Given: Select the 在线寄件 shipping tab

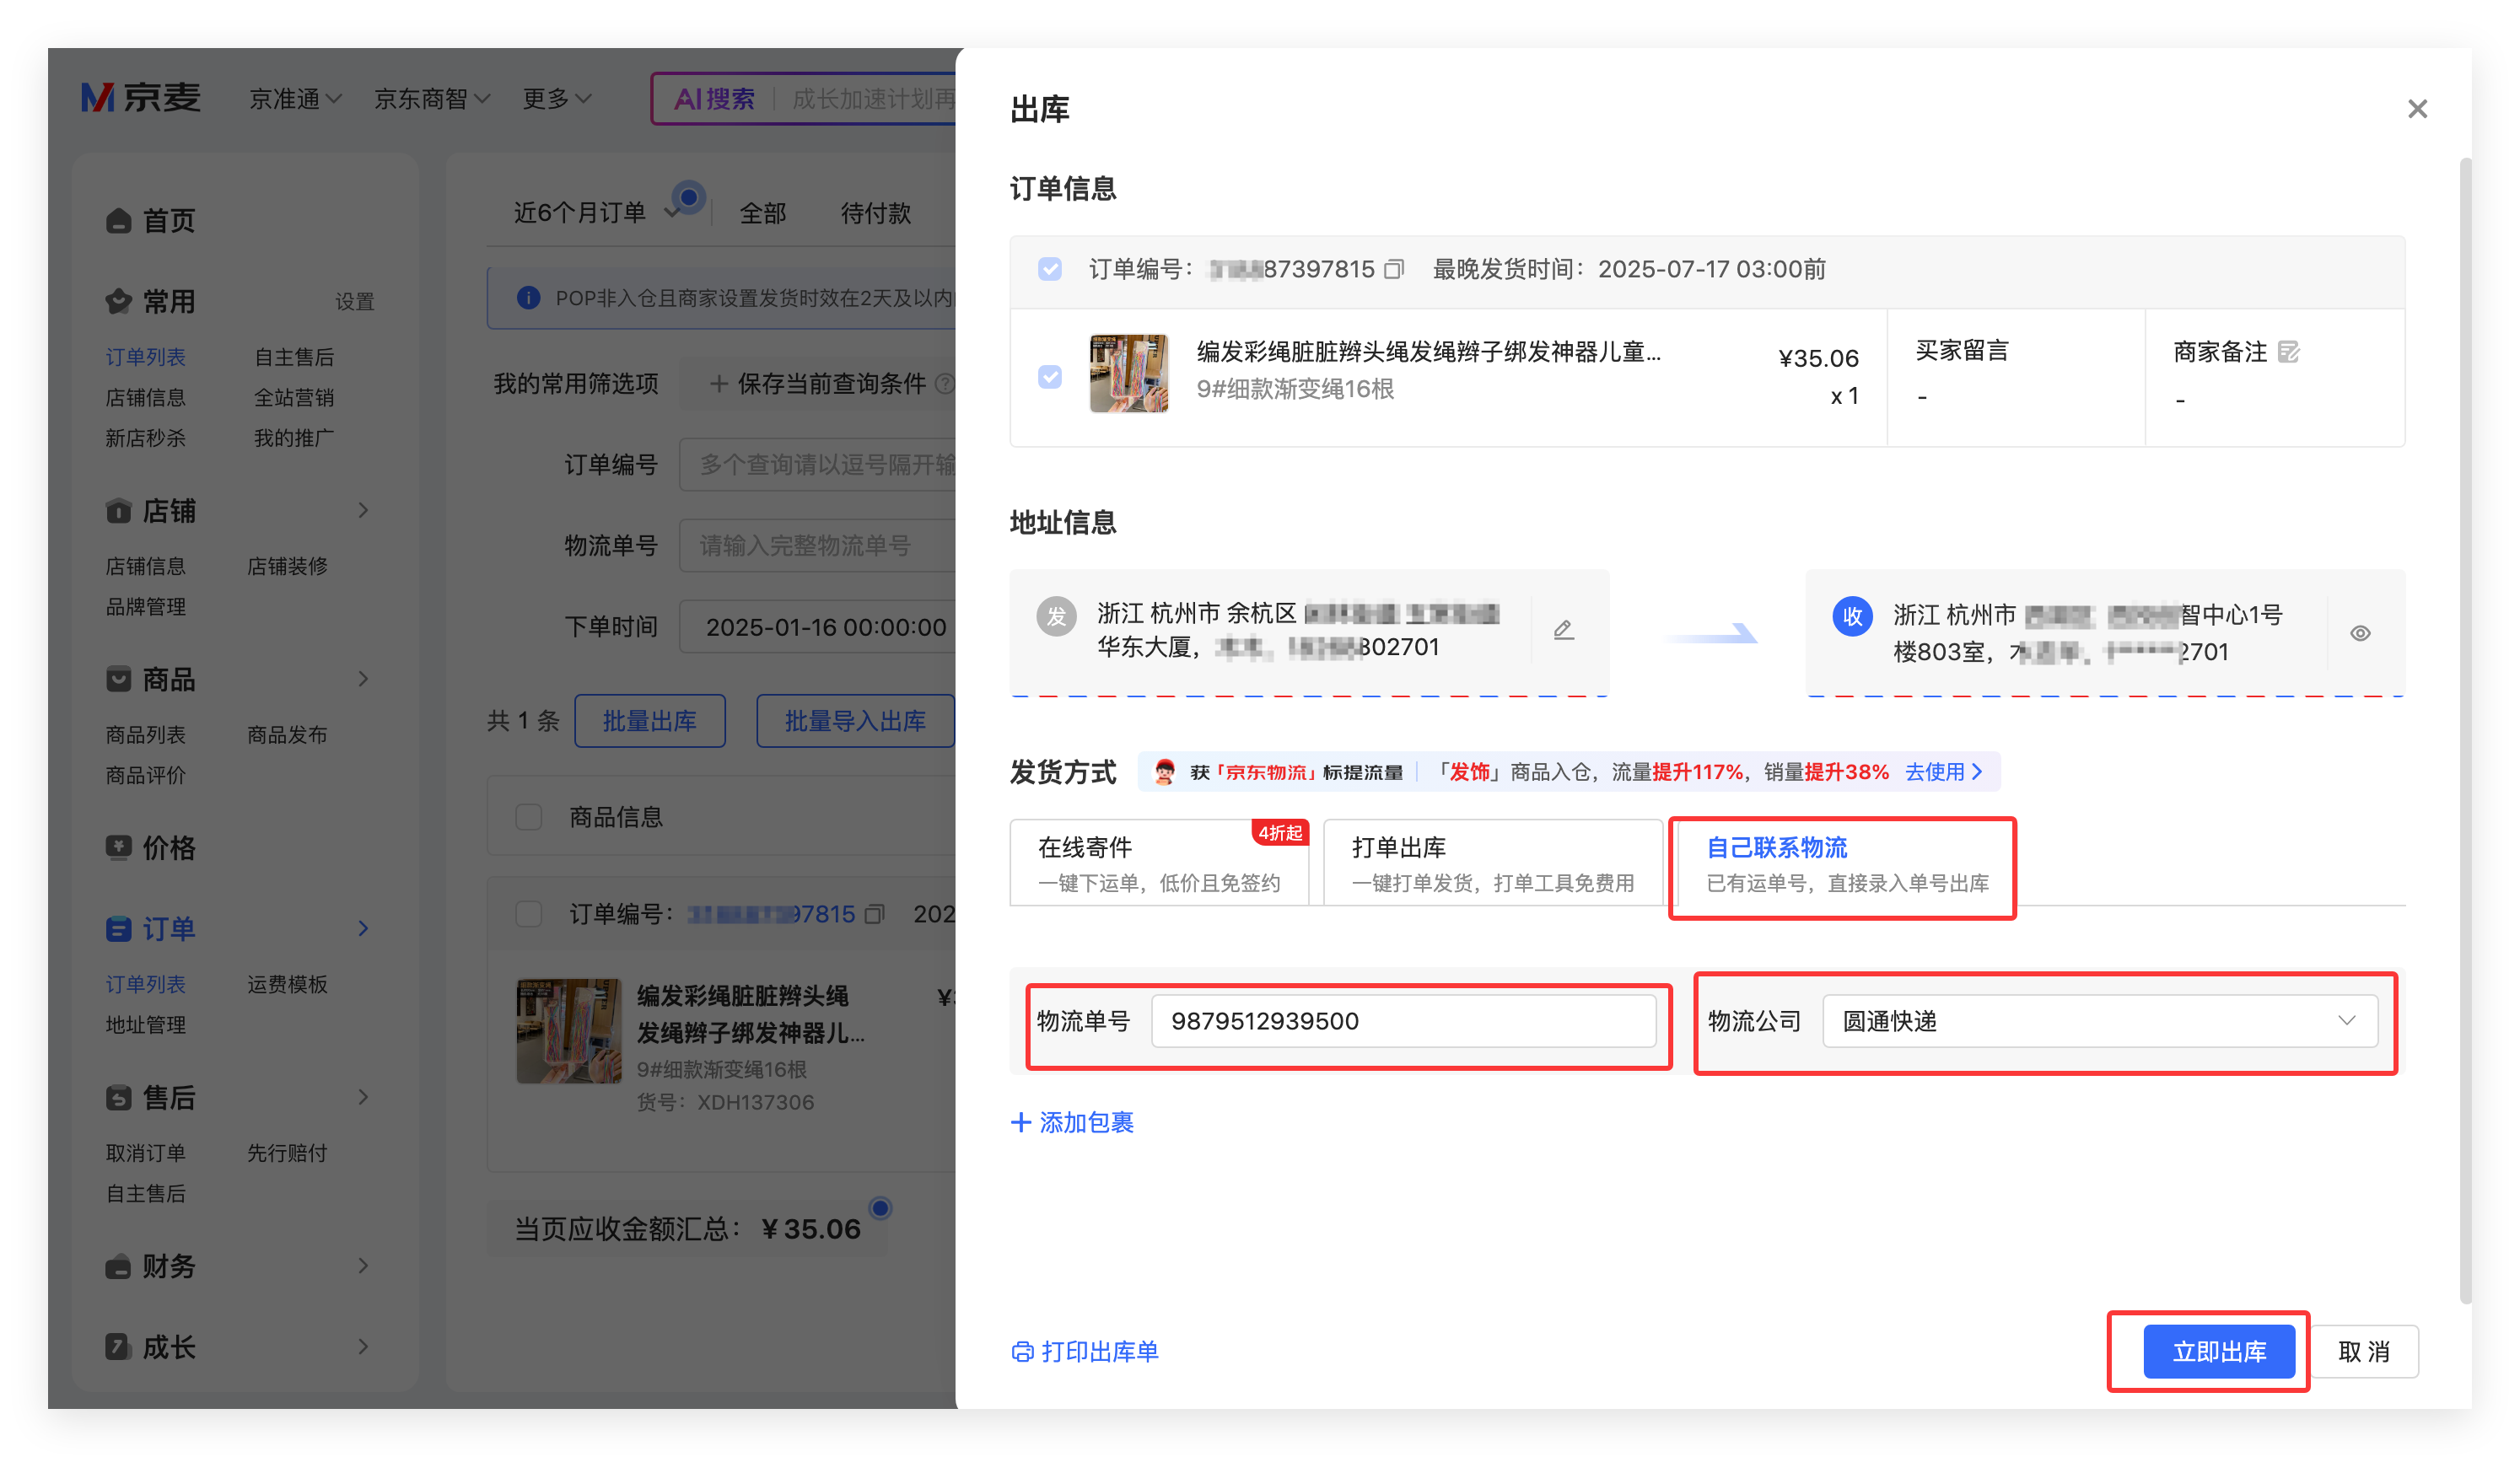Looking at the screenshot, I should [x=1158, y=863].
